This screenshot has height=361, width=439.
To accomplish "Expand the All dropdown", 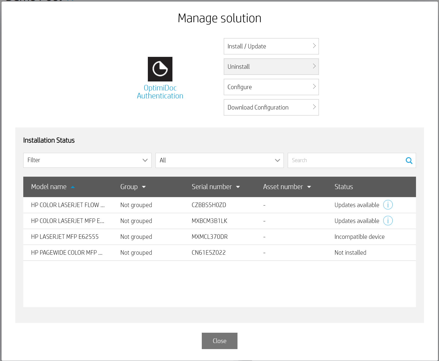I will pos(219,160).
